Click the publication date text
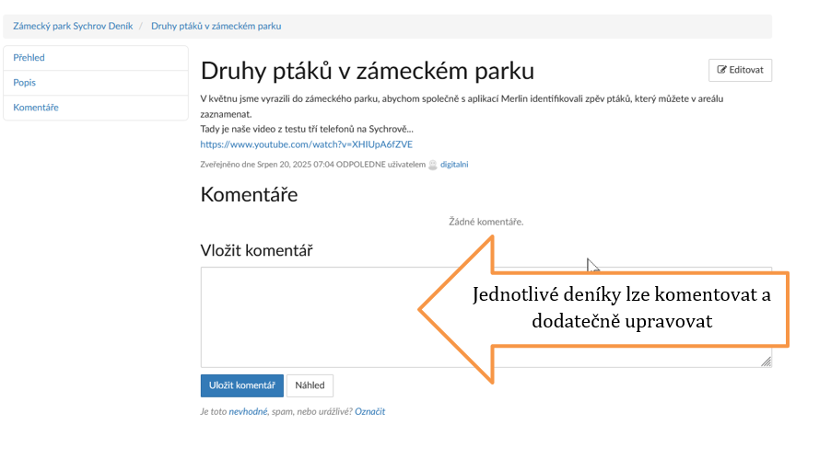 pos(313,165)
